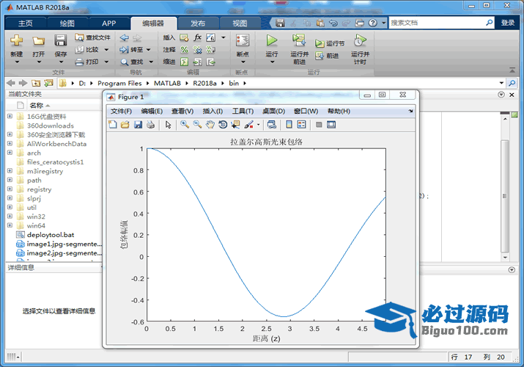Select the Rotate 3D tool in Figure 1
The height and width of the screenshot is (367, 524).
pyautogui.click(x=223, y=125)
